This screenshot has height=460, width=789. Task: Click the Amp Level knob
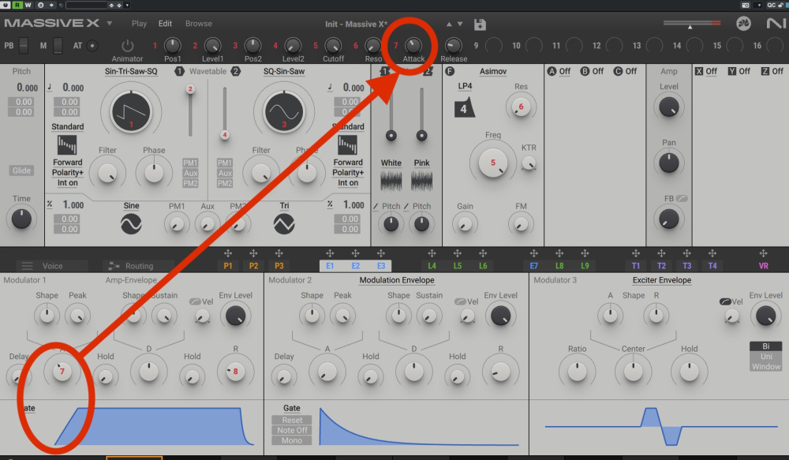tap(669, 107)
